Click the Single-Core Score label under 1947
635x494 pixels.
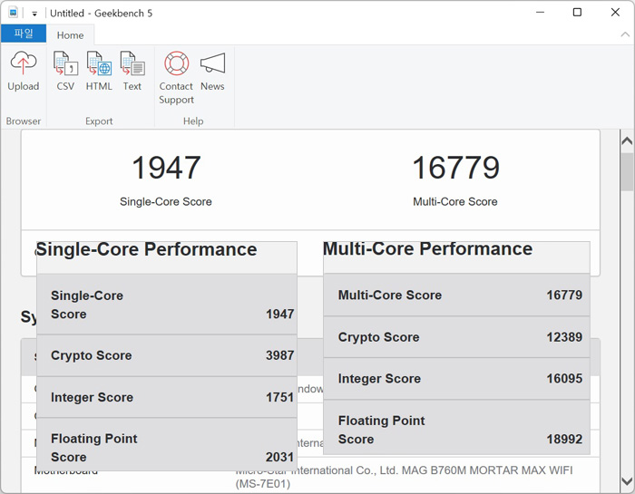click(166, 201)
